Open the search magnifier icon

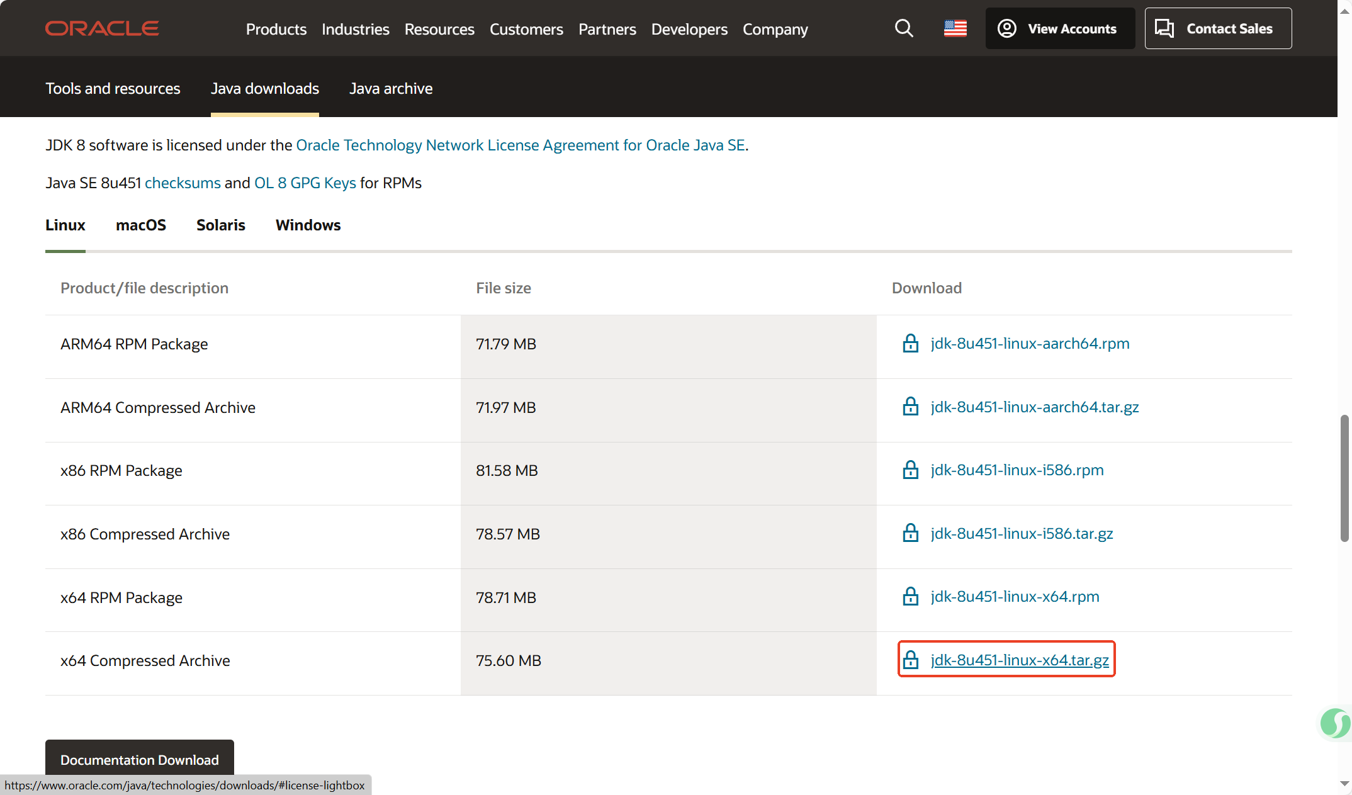904,28
